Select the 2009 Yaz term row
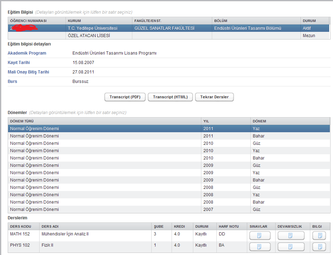This screenshot has height=255, width=333. coord(169,173)
